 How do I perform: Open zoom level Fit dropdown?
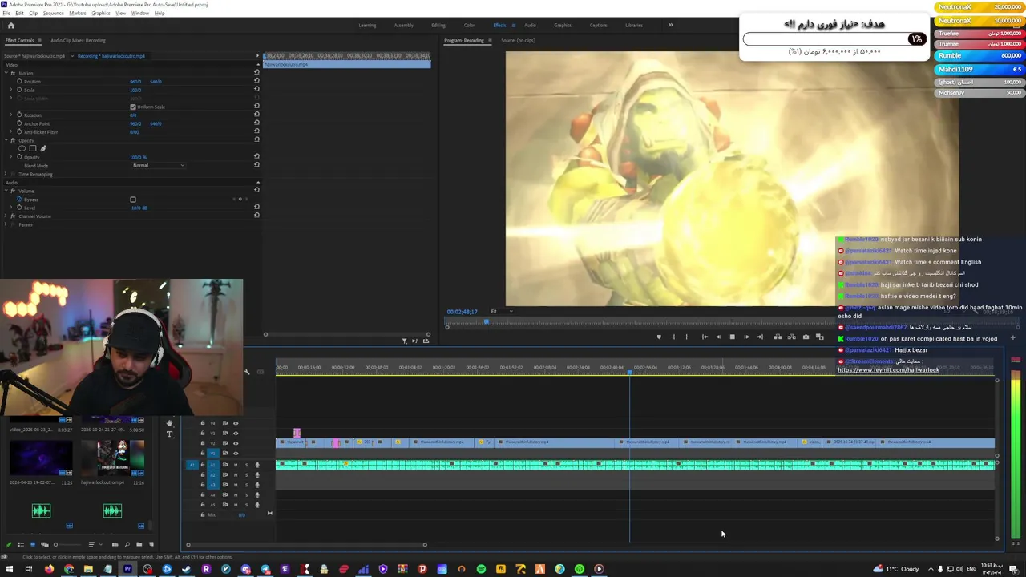click(501, 311)
